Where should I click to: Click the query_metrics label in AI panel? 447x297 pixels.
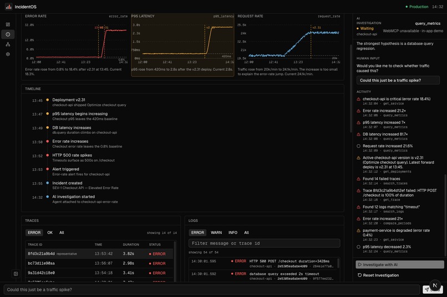428,24
